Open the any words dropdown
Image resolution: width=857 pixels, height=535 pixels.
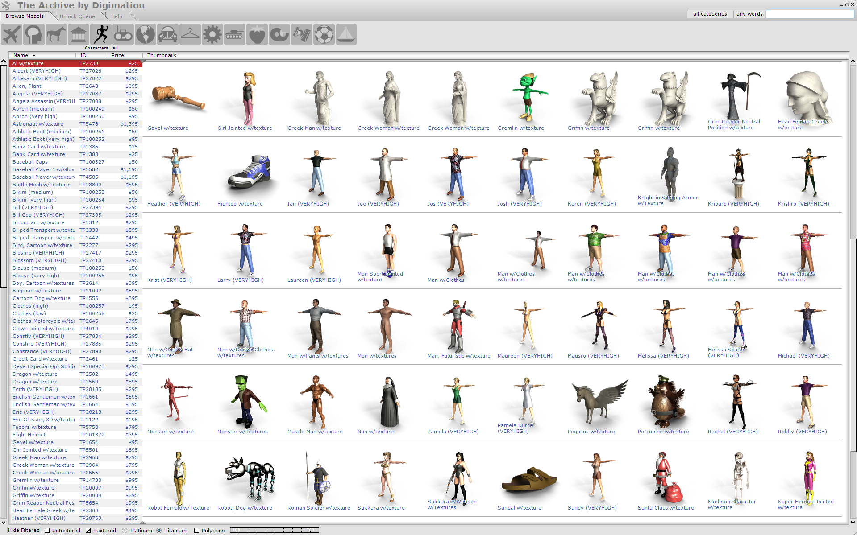[x=749, y=14]
